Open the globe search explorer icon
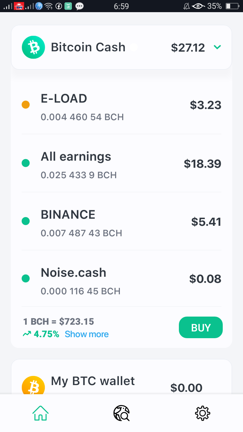The image size is (243, 432). pos(122,413)
